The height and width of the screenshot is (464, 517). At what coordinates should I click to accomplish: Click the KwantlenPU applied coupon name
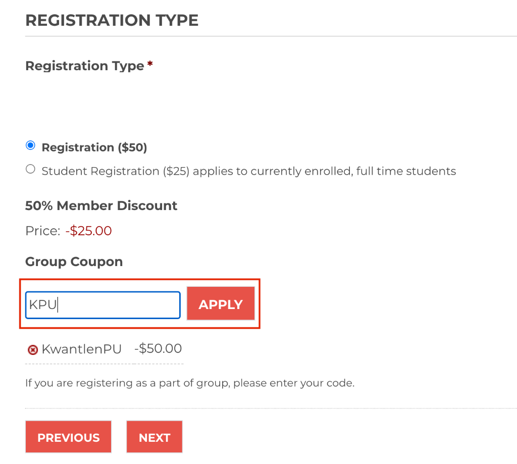(x=81, y=349)
